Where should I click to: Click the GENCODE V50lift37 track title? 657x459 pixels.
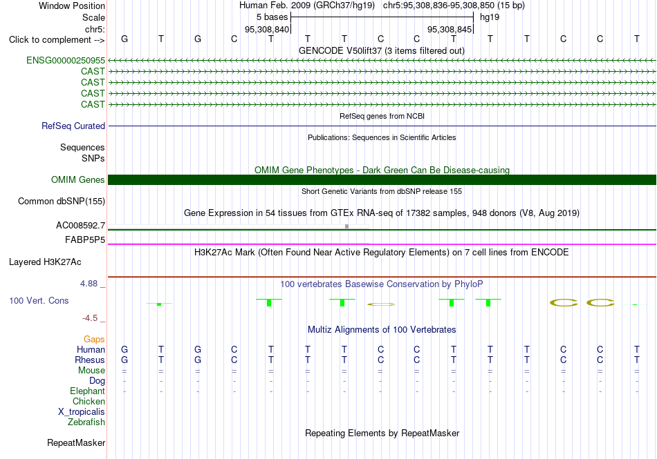[x=382, y=50]
